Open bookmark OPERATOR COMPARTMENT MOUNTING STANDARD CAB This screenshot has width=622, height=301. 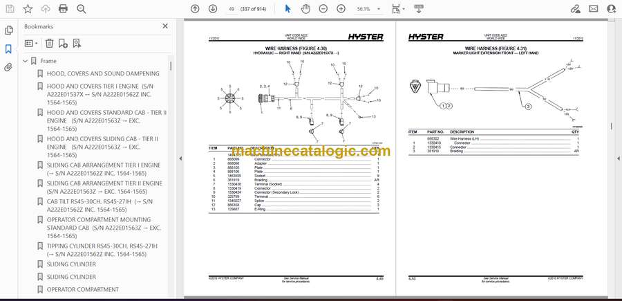pos(104,228)
